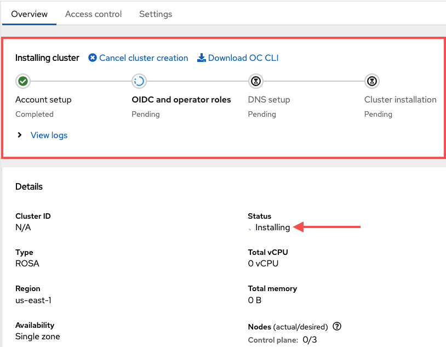Click the us-east-1 region value
446x347 pixels.
(x=35, y=300)
